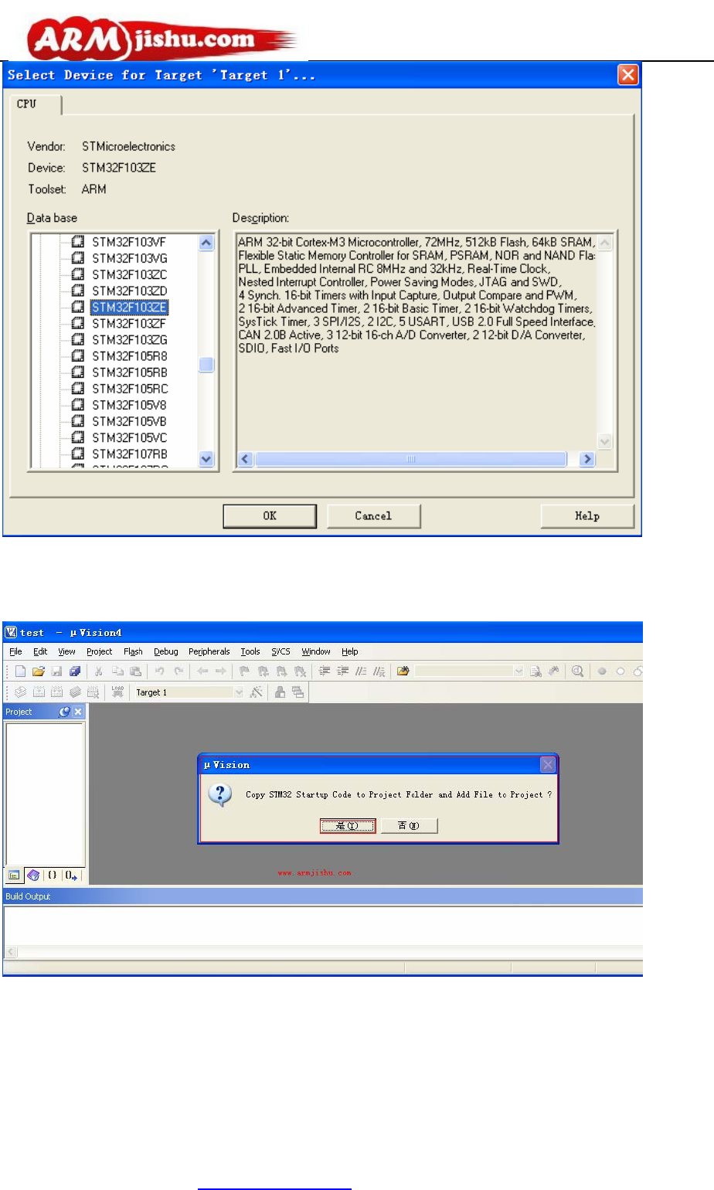Click the Indent selection icon
This screenshot has height=1190, width=714.
click(325, 671)
